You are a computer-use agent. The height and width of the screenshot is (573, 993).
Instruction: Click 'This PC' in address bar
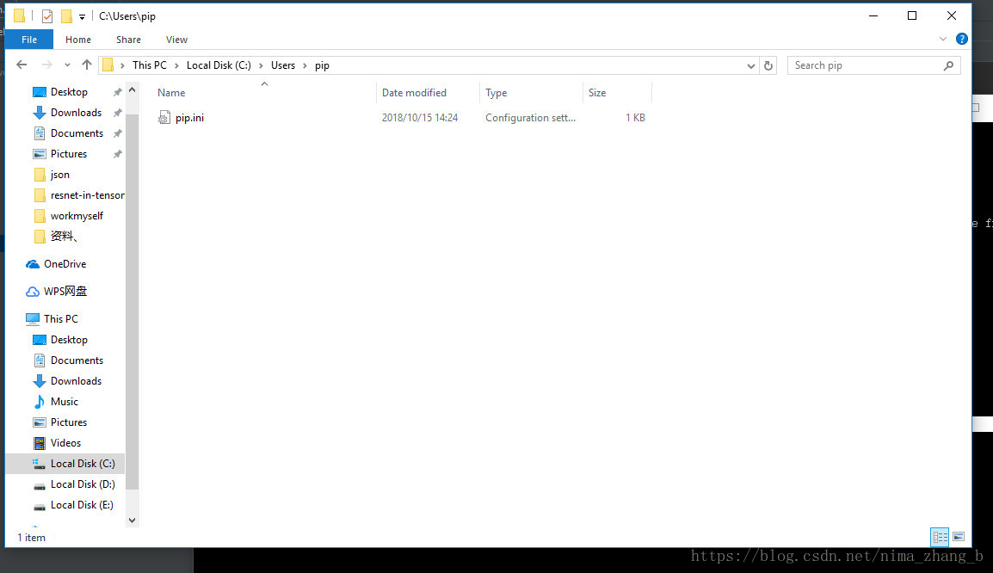pyautogui.click(x=150, y=65)
